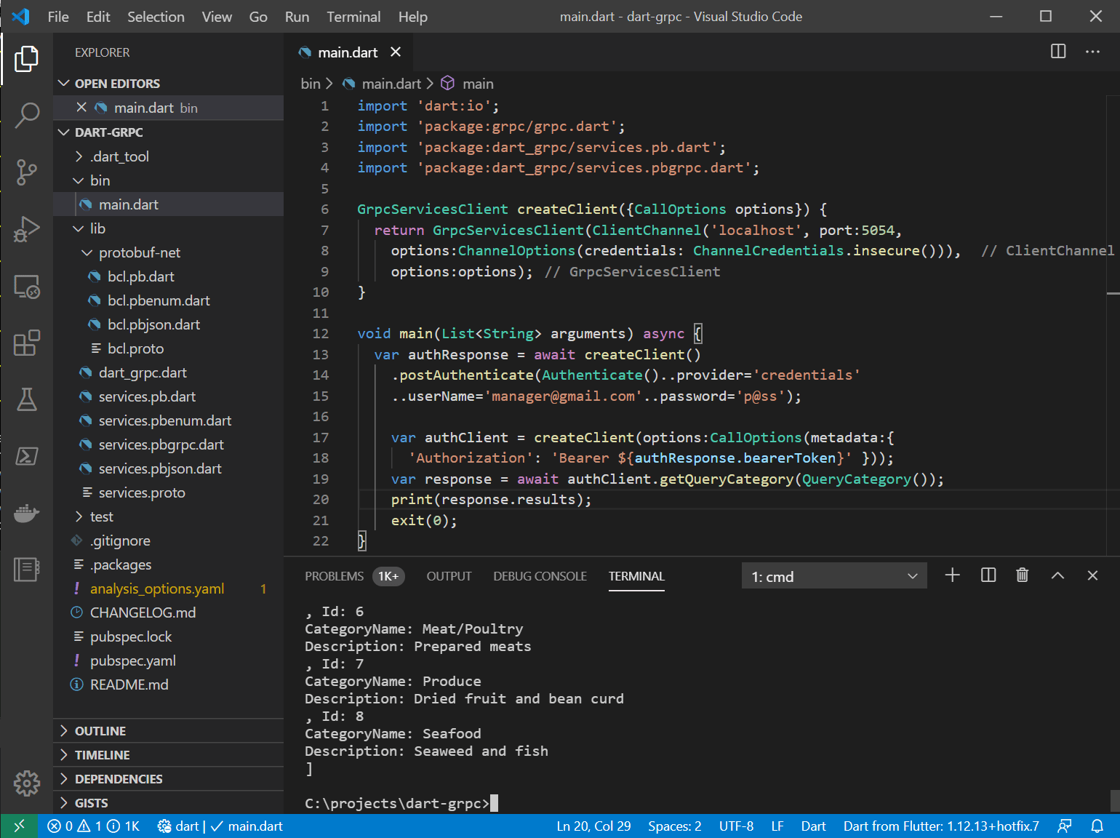The width and height of the screenshot is (1120, 838).
Task: Click the dart gear status bar item
Action: 178,826
